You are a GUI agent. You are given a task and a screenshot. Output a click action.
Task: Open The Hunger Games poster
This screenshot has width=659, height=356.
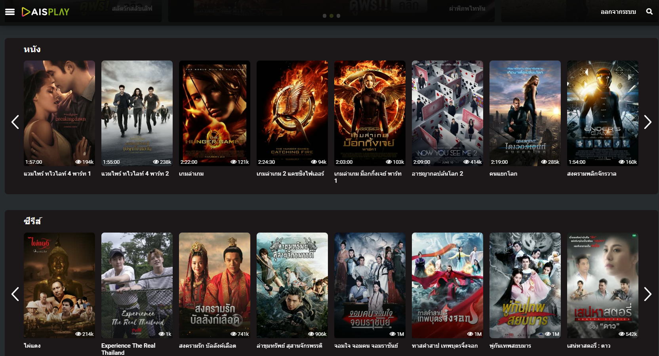coord(215,113)
